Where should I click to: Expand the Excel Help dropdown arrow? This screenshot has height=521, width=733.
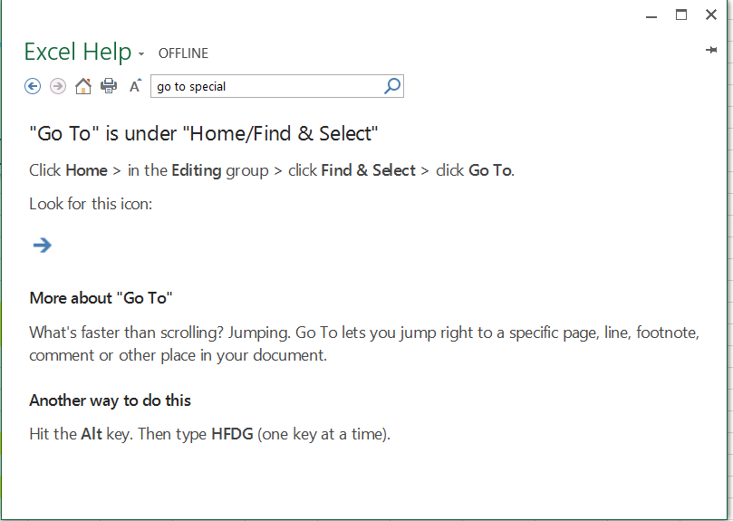point(141,54)
